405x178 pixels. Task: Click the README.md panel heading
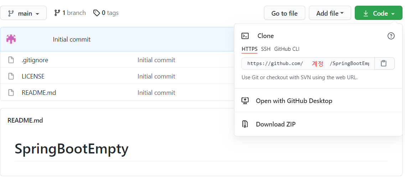pos(25,120)
